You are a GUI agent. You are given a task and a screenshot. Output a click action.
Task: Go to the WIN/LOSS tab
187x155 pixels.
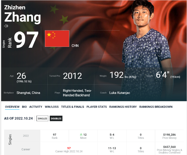pyautogui.click(x=51, y=107)
